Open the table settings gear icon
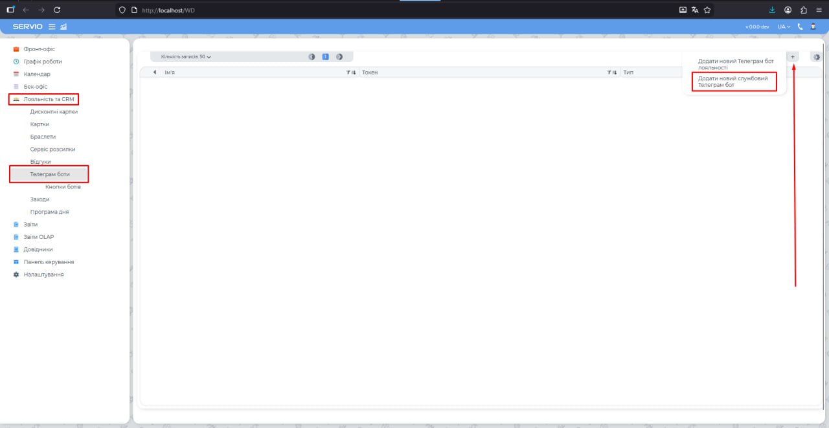 (816, 57)
